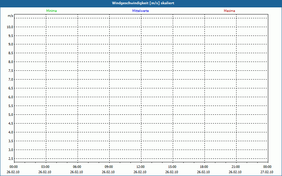Click the green Minima legend label
This screenshot has width=282, height=176.
pos(51,11)
